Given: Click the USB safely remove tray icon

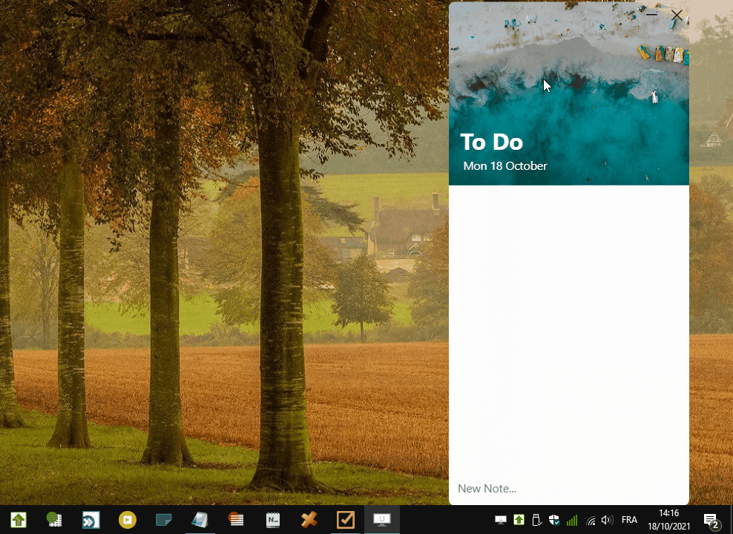Looking at the screenshot, I should (536, 520).
